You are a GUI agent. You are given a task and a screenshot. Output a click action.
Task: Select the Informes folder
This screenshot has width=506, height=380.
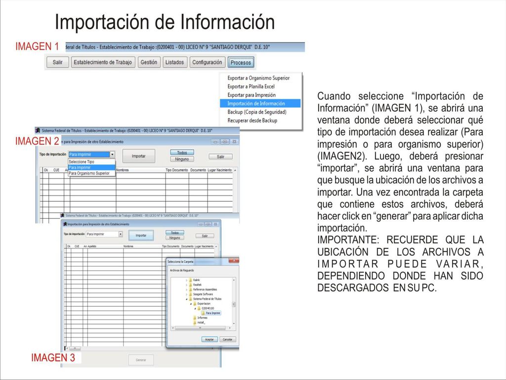click(202, 318)
